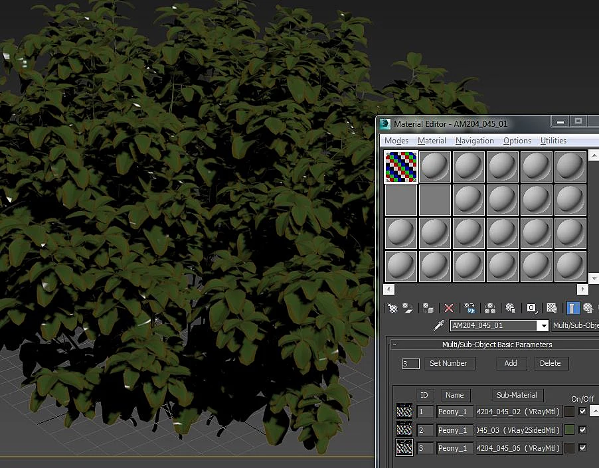
Task: Click the ID field of row 2
Action: coord(425,429)
